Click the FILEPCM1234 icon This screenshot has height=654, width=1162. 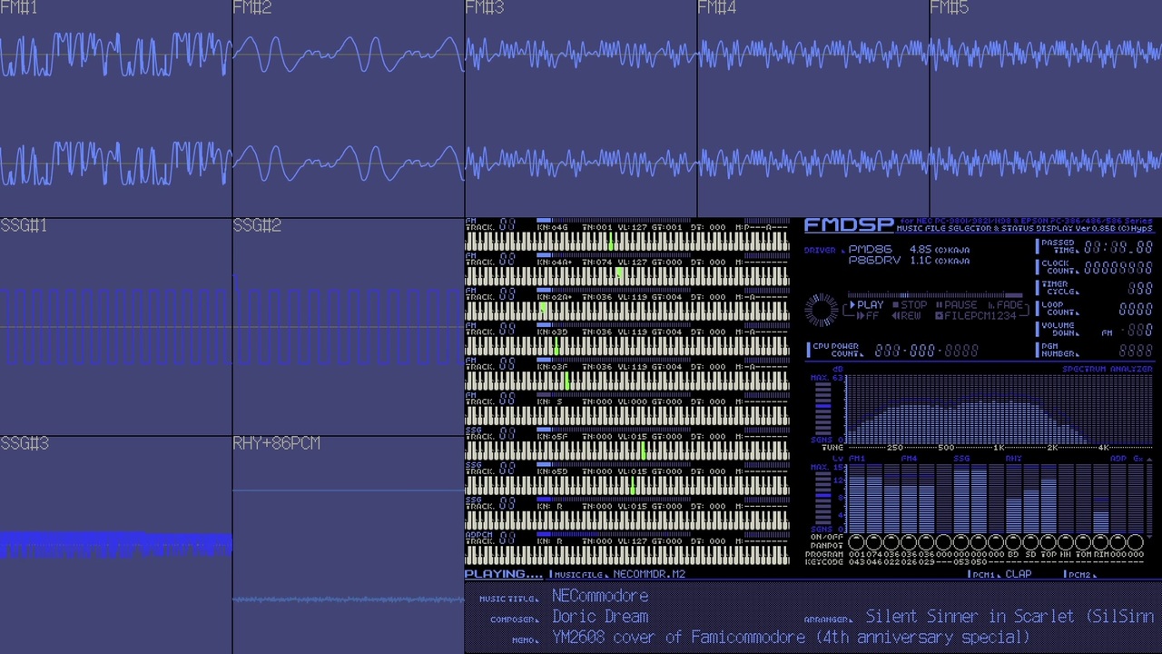[x=976, y=316]
